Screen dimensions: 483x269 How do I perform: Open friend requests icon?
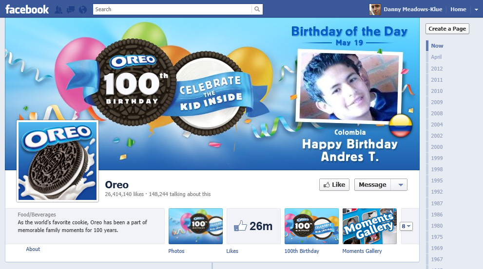point(58,10)
